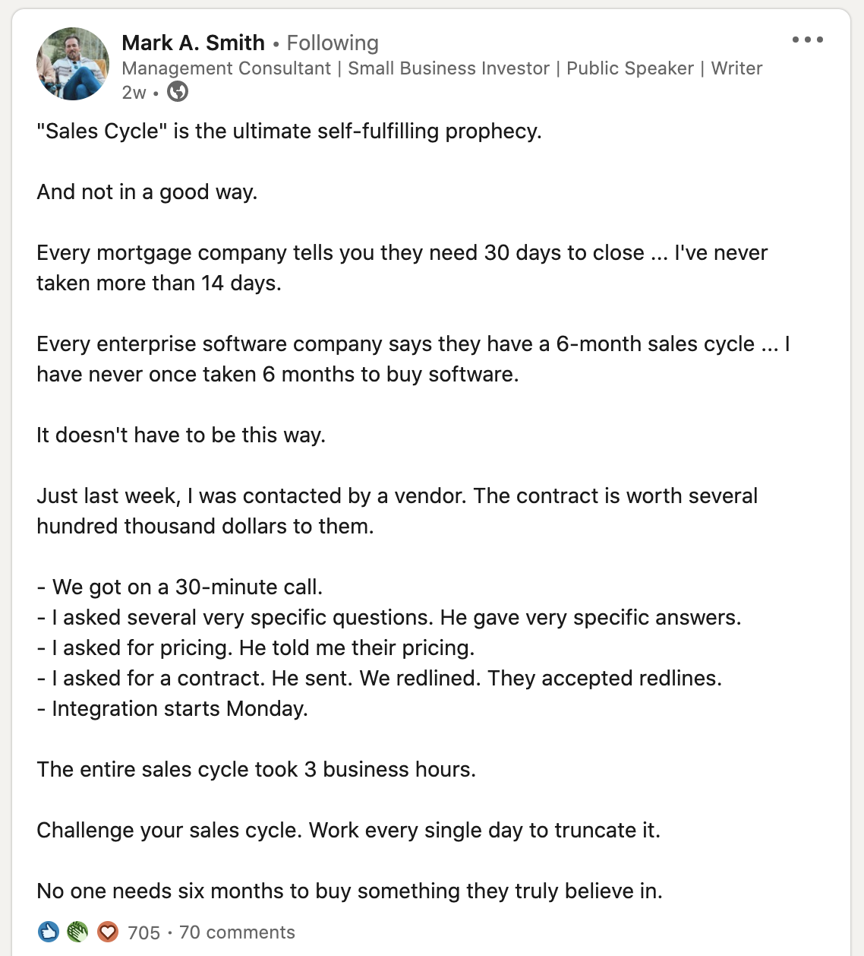Click the 705 reactions count
This screenshot has height=956, width=864.
pyautogui.click(x=143, y=932)
